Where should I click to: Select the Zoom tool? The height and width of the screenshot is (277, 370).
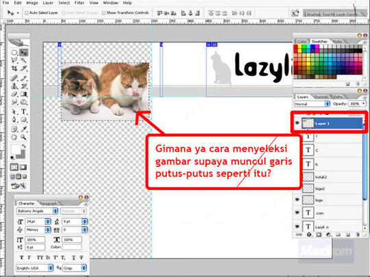23,137
